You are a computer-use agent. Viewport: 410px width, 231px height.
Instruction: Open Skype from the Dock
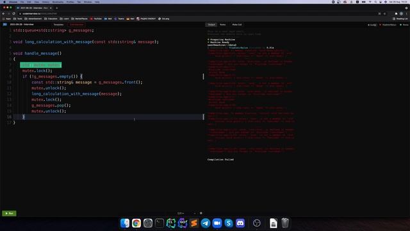tap(229, 223)
